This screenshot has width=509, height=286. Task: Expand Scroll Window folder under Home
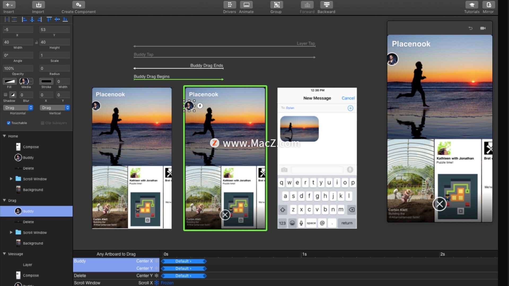click(x=11, y=179)
